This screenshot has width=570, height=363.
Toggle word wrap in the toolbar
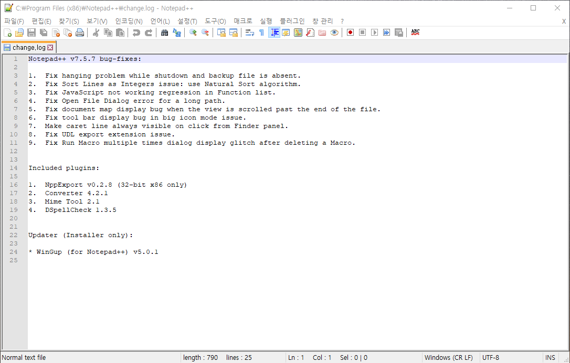(250, 33)
